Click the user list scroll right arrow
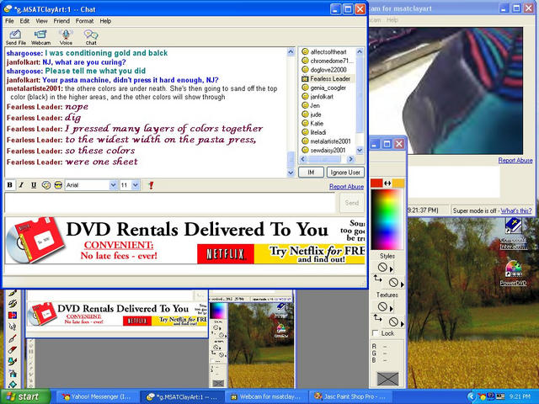Screen dimensions: 539x404 (x=350, y=159)
